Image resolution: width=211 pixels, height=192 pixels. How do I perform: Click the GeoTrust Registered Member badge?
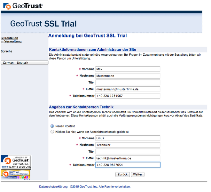[x=16, y=174]
